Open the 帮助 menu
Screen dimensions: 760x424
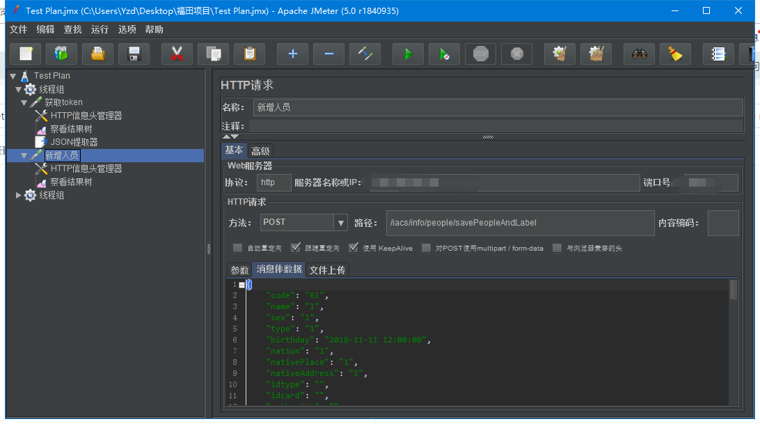click(x=154, y=30)
